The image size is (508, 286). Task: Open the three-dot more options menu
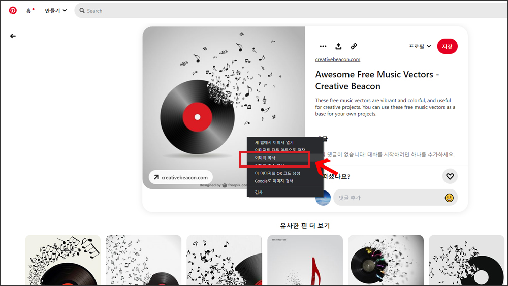tap(323, 46)
